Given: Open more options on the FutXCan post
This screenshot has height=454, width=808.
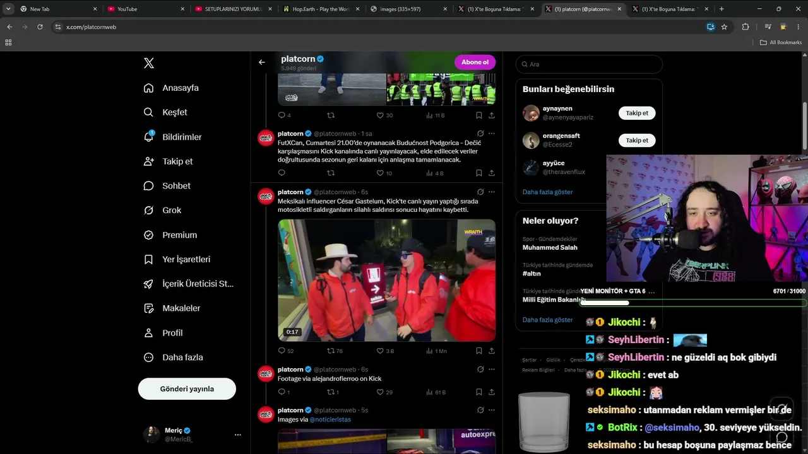Looking at the screenshot, I should [x=492, y=134].
